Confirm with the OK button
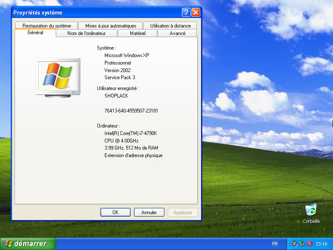333x250 pixels. 115,212
